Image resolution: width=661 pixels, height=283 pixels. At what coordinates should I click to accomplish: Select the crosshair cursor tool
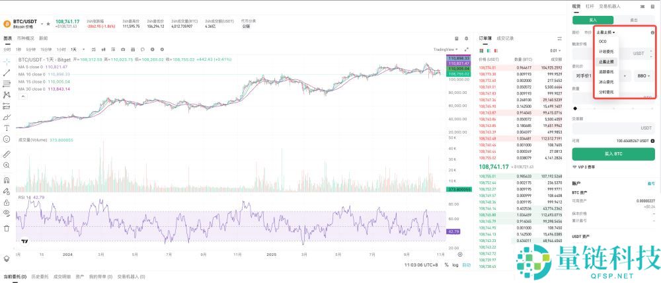pos(6,61)
